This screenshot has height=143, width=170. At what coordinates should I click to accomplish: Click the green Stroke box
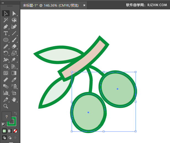click(x=14, y=124)
